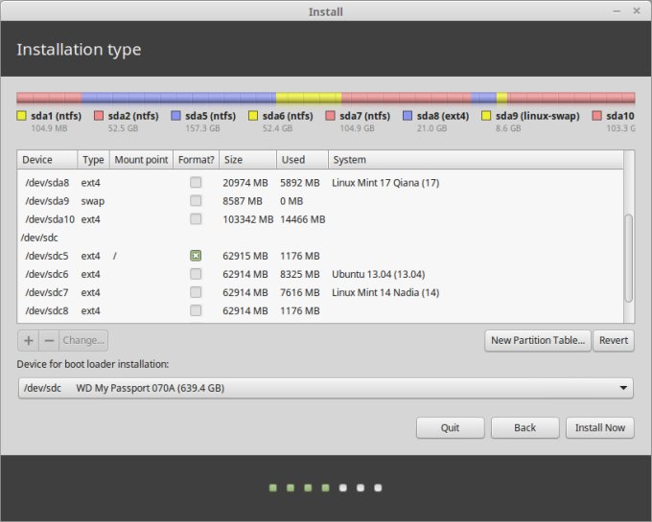Click the Device column header
The image size is (652, 522).
(x=47, y=160)
